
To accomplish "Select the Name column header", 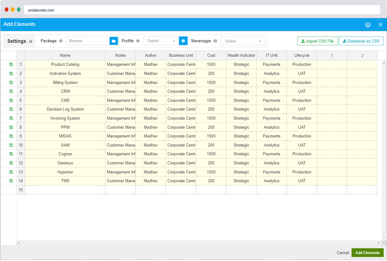I will [65, 55].
